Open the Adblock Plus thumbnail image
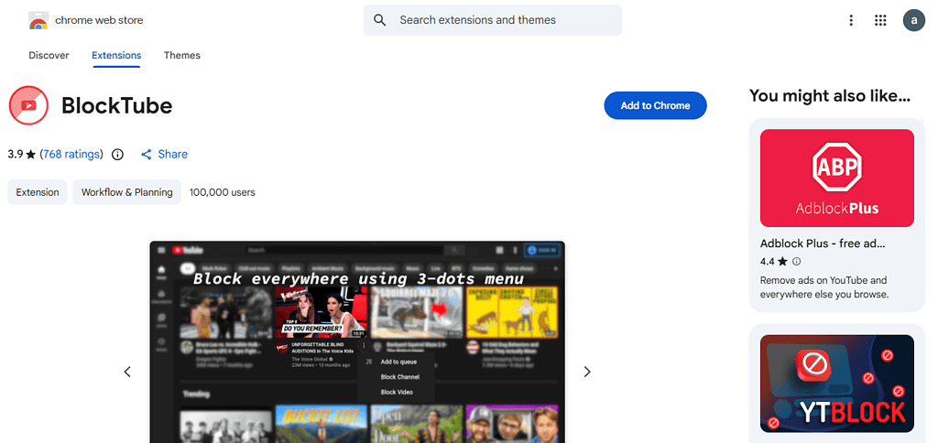Image resolution: width=938 pixels, height=443 pixels. pyautogui.click(x=837, y=178)
